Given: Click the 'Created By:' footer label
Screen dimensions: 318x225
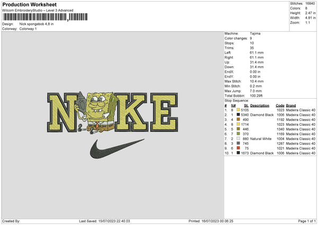Looking at the screenshot, I should click(x=11, y=221).
